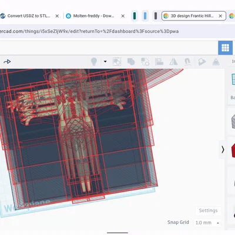Click the gray box shape in the shapes panel
The image size is (235, 235).
(x=233, y=122)
